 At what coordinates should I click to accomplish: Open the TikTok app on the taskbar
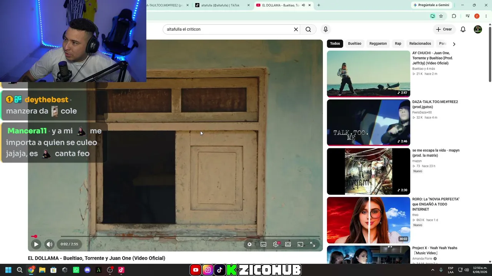121,270
